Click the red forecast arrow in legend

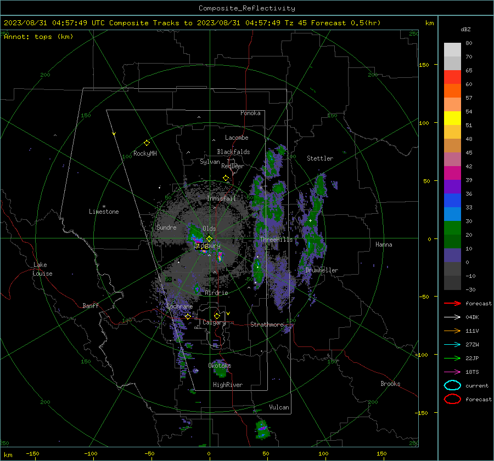point(452,303)
